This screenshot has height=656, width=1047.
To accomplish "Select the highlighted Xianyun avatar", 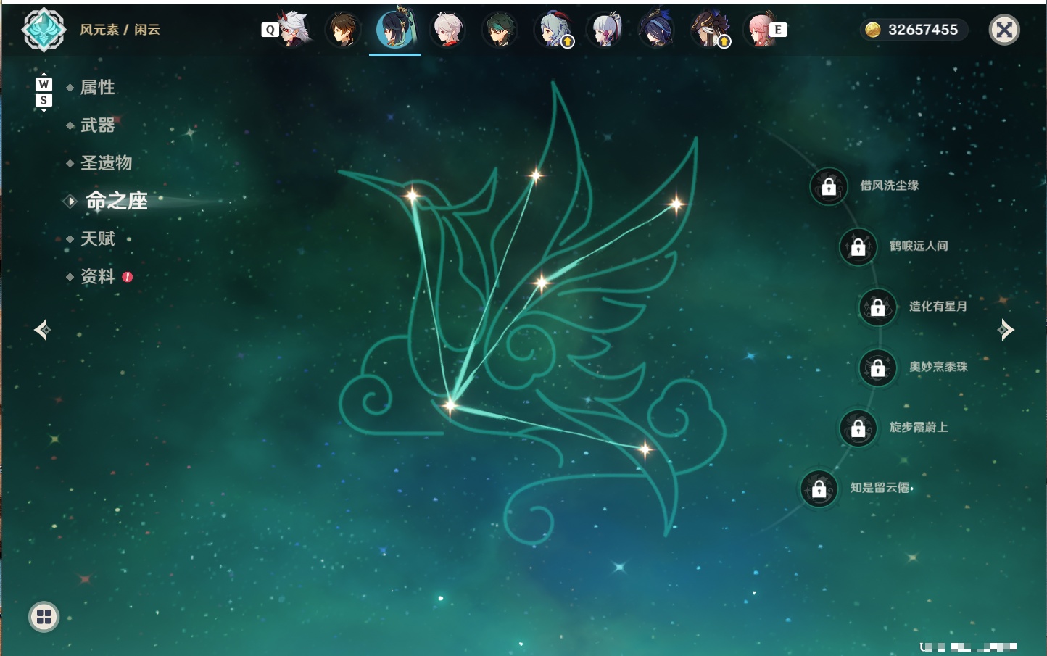I will pos(395,29).
